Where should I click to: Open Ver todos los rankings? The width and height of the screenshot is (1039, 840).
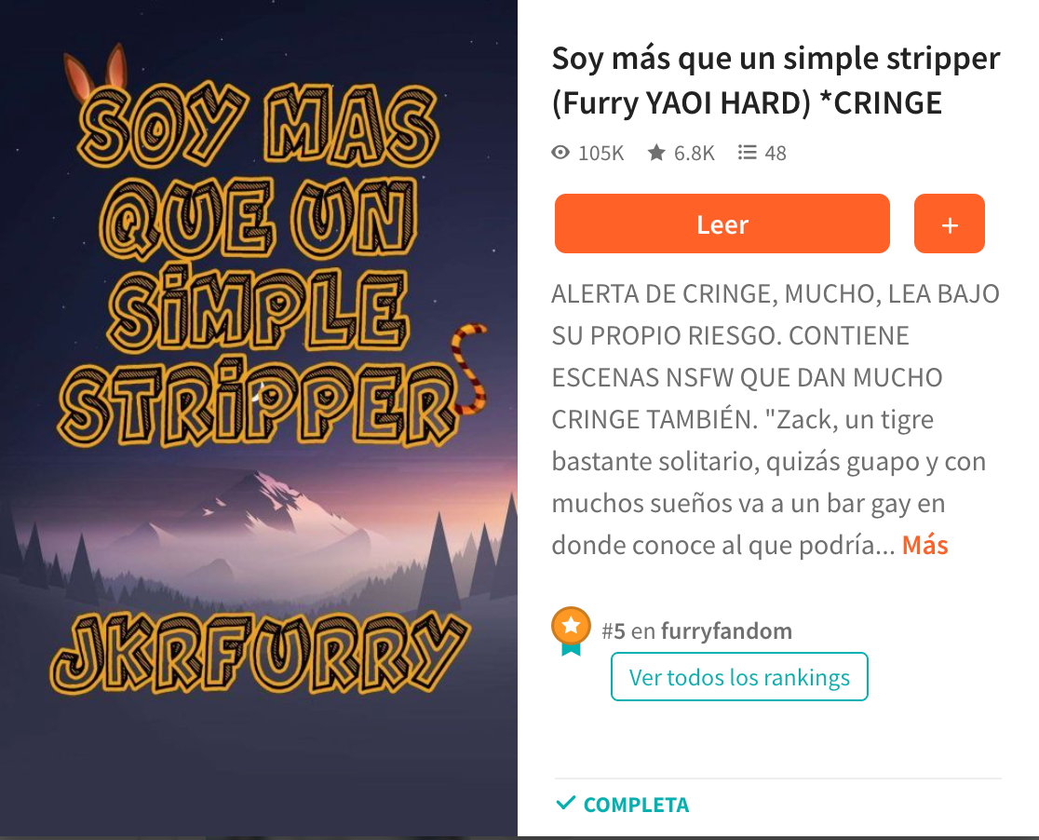(x=739, y=677)
